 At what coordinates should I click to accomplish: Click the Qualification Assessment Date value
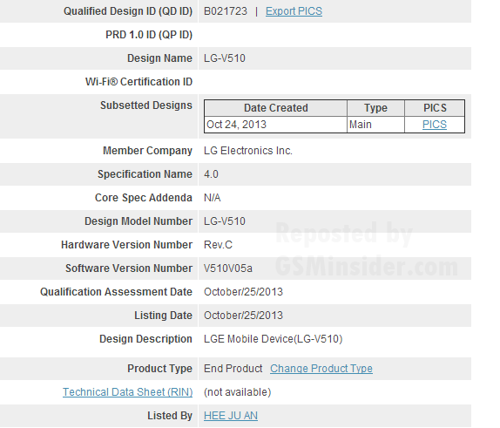(x=243, y=292)
